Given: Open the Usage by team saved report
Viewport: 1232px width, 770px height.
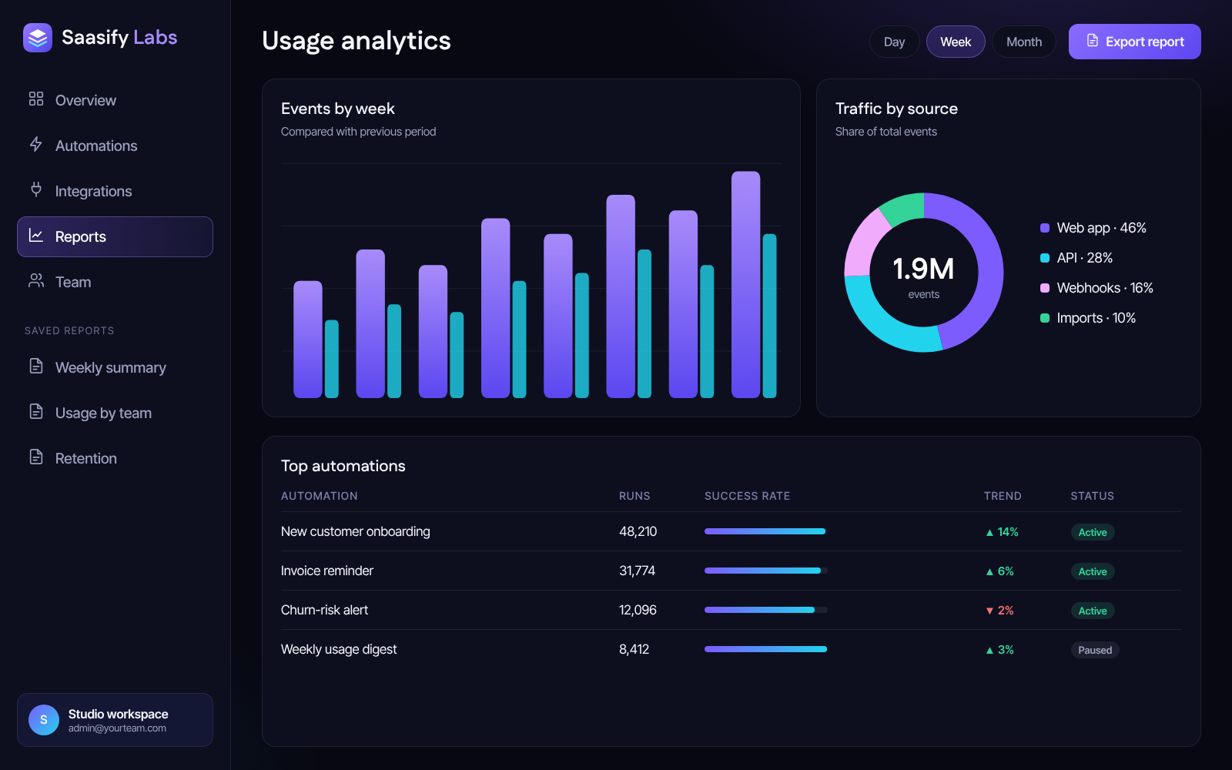Looking at the screenshot, I should coord(115,413).
